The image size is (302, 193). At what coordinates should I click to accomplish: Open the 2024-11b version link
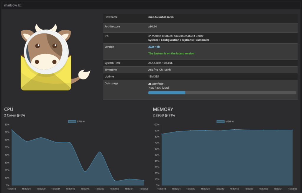pyautogui.click(x=154, y=47)
